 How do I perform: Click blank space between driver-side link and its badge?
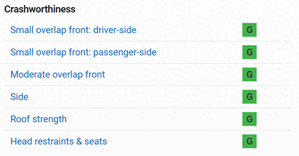tap(190, 30)
